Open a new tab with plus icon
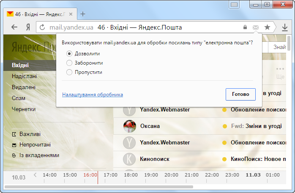The height and width of the screenshot is (193, 295). [83, 14]
